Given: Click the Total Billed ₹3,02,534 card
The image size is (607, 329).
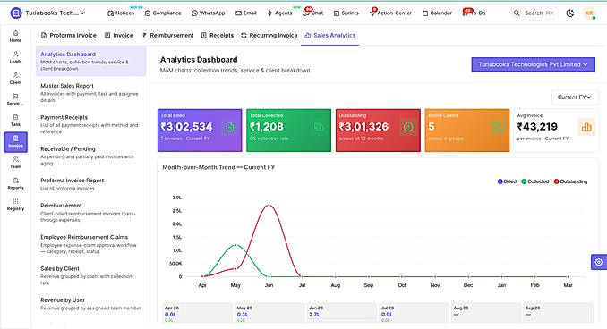Looking at the screenshot, I should coord(200,131).
